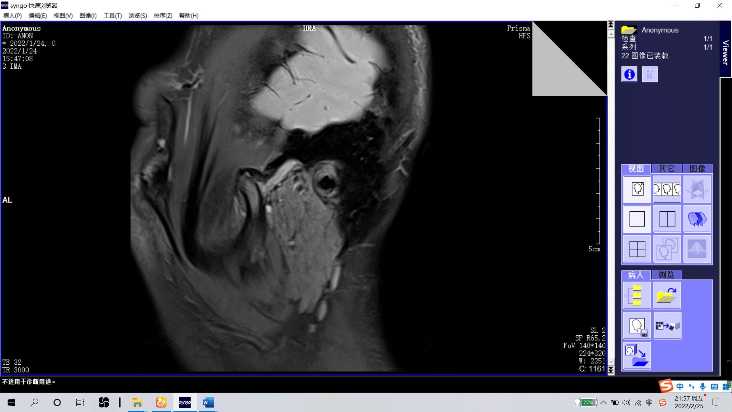732x412 pixels.
Task: Select the one-by-one single pane layout
Action: coord(637,219)
